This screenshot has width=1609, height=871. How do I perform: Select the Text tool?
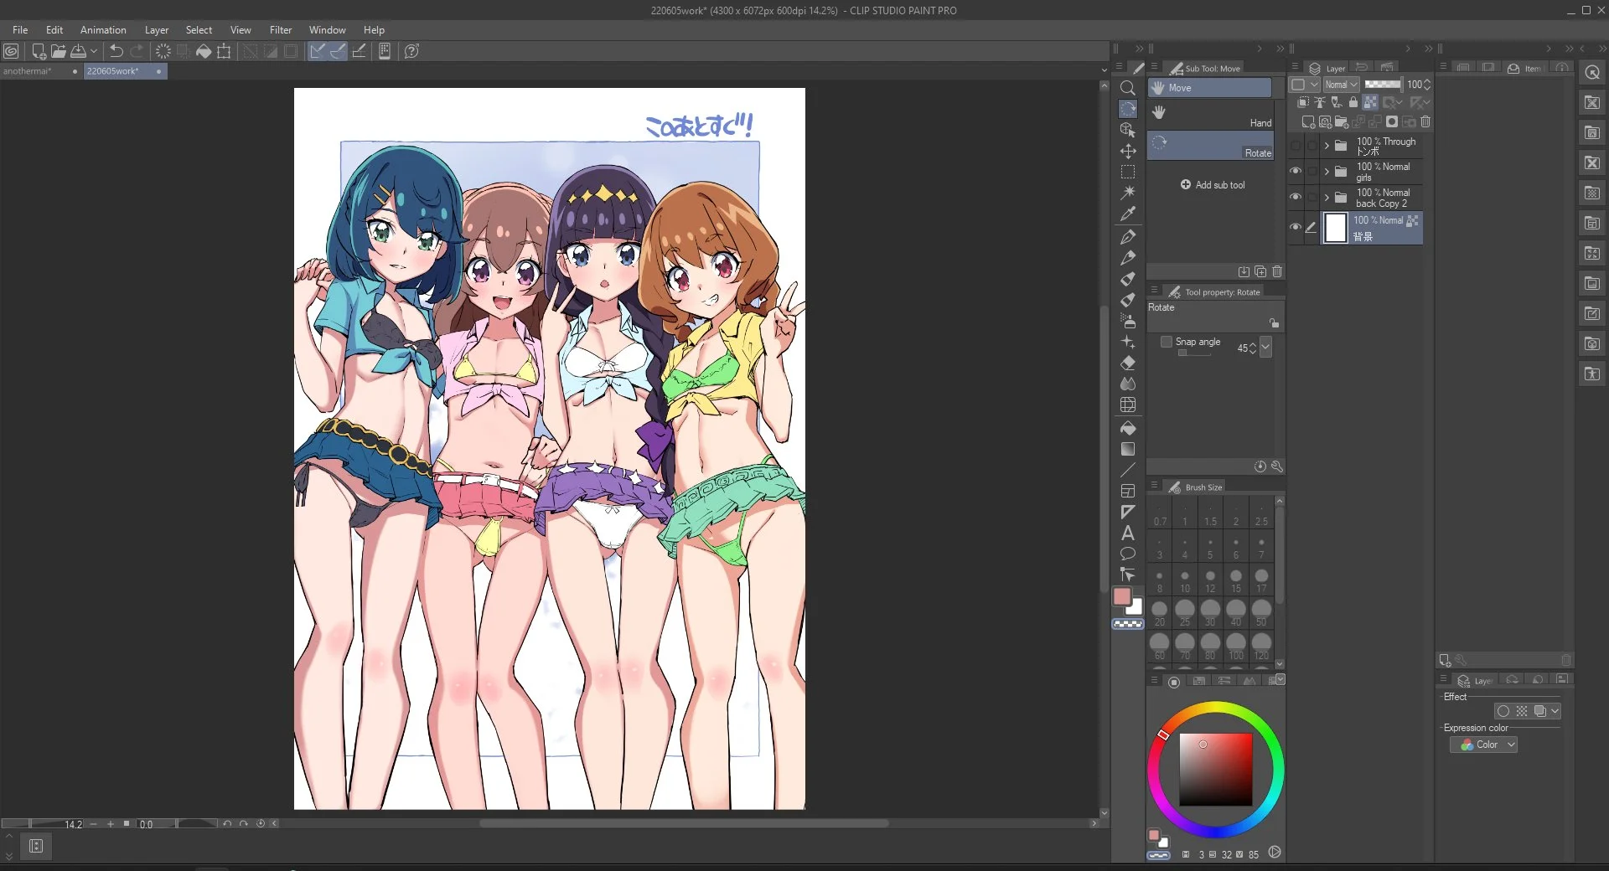1128,533
